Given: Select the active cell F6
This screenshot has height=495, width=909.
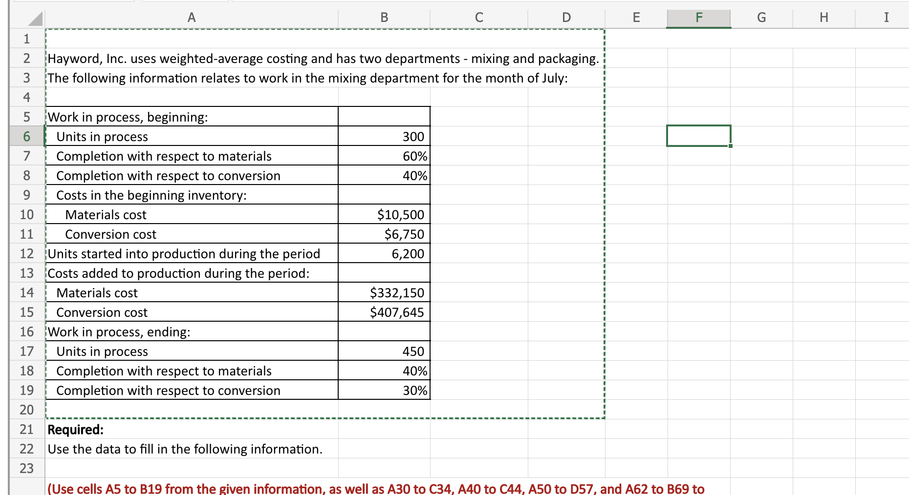Looking at the screenshot, I should (x=698, y=137).
